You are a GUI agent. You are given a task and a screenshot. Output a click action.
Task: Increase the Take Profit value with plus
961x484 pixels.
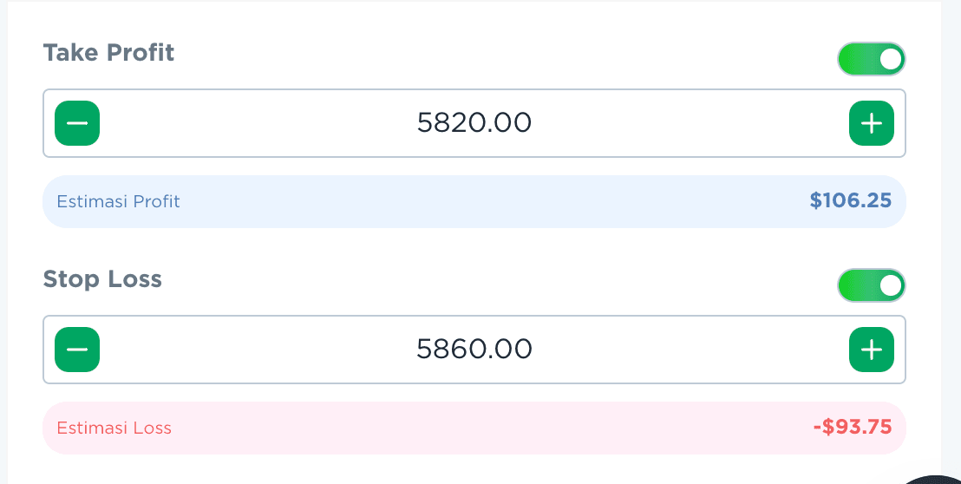click(x=871, y=123)
